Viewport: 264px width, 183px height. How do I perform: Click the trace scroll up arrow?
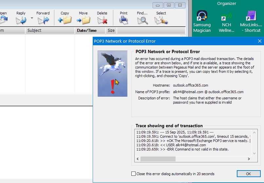tap(254, 132)
